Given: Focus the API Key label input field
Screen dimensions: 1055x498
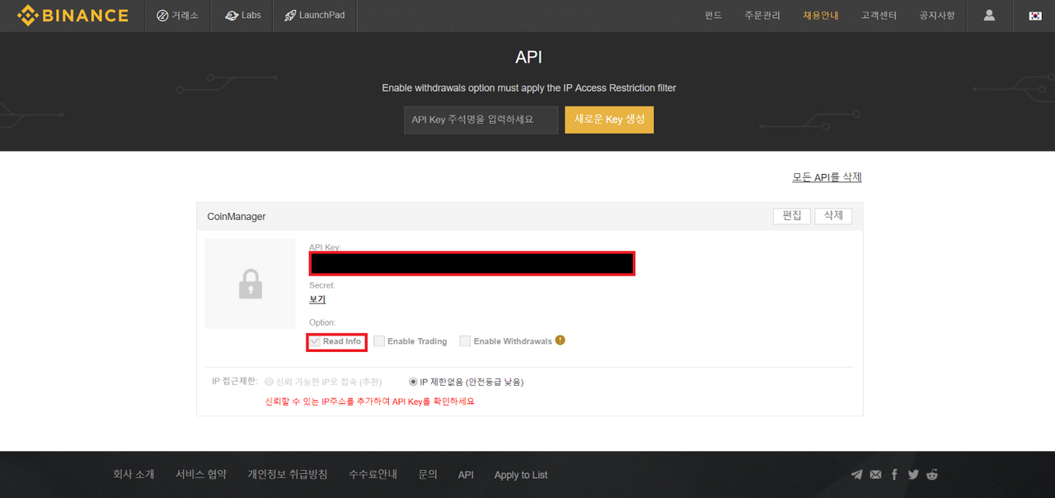Looking at the screenshot, I should point(481,120).
